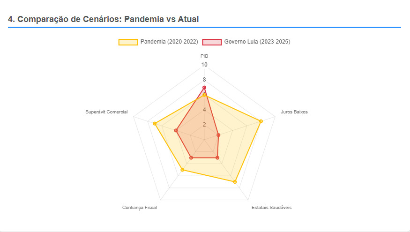The height and width of the screenshot is (232, 410).
Task: Click yellow Pandemia point on Confiança Fiscal axis
Action: (x=182, y=170)
